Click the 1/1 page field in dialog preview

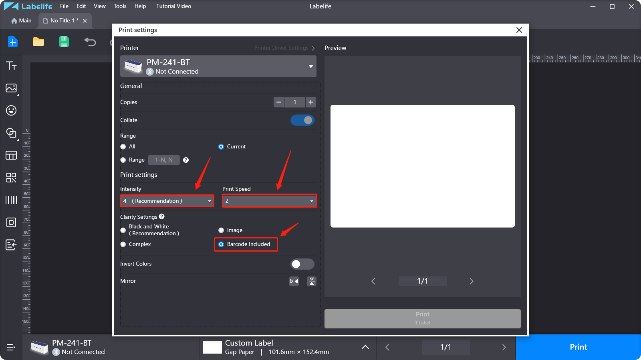click(x=423, y=281)
